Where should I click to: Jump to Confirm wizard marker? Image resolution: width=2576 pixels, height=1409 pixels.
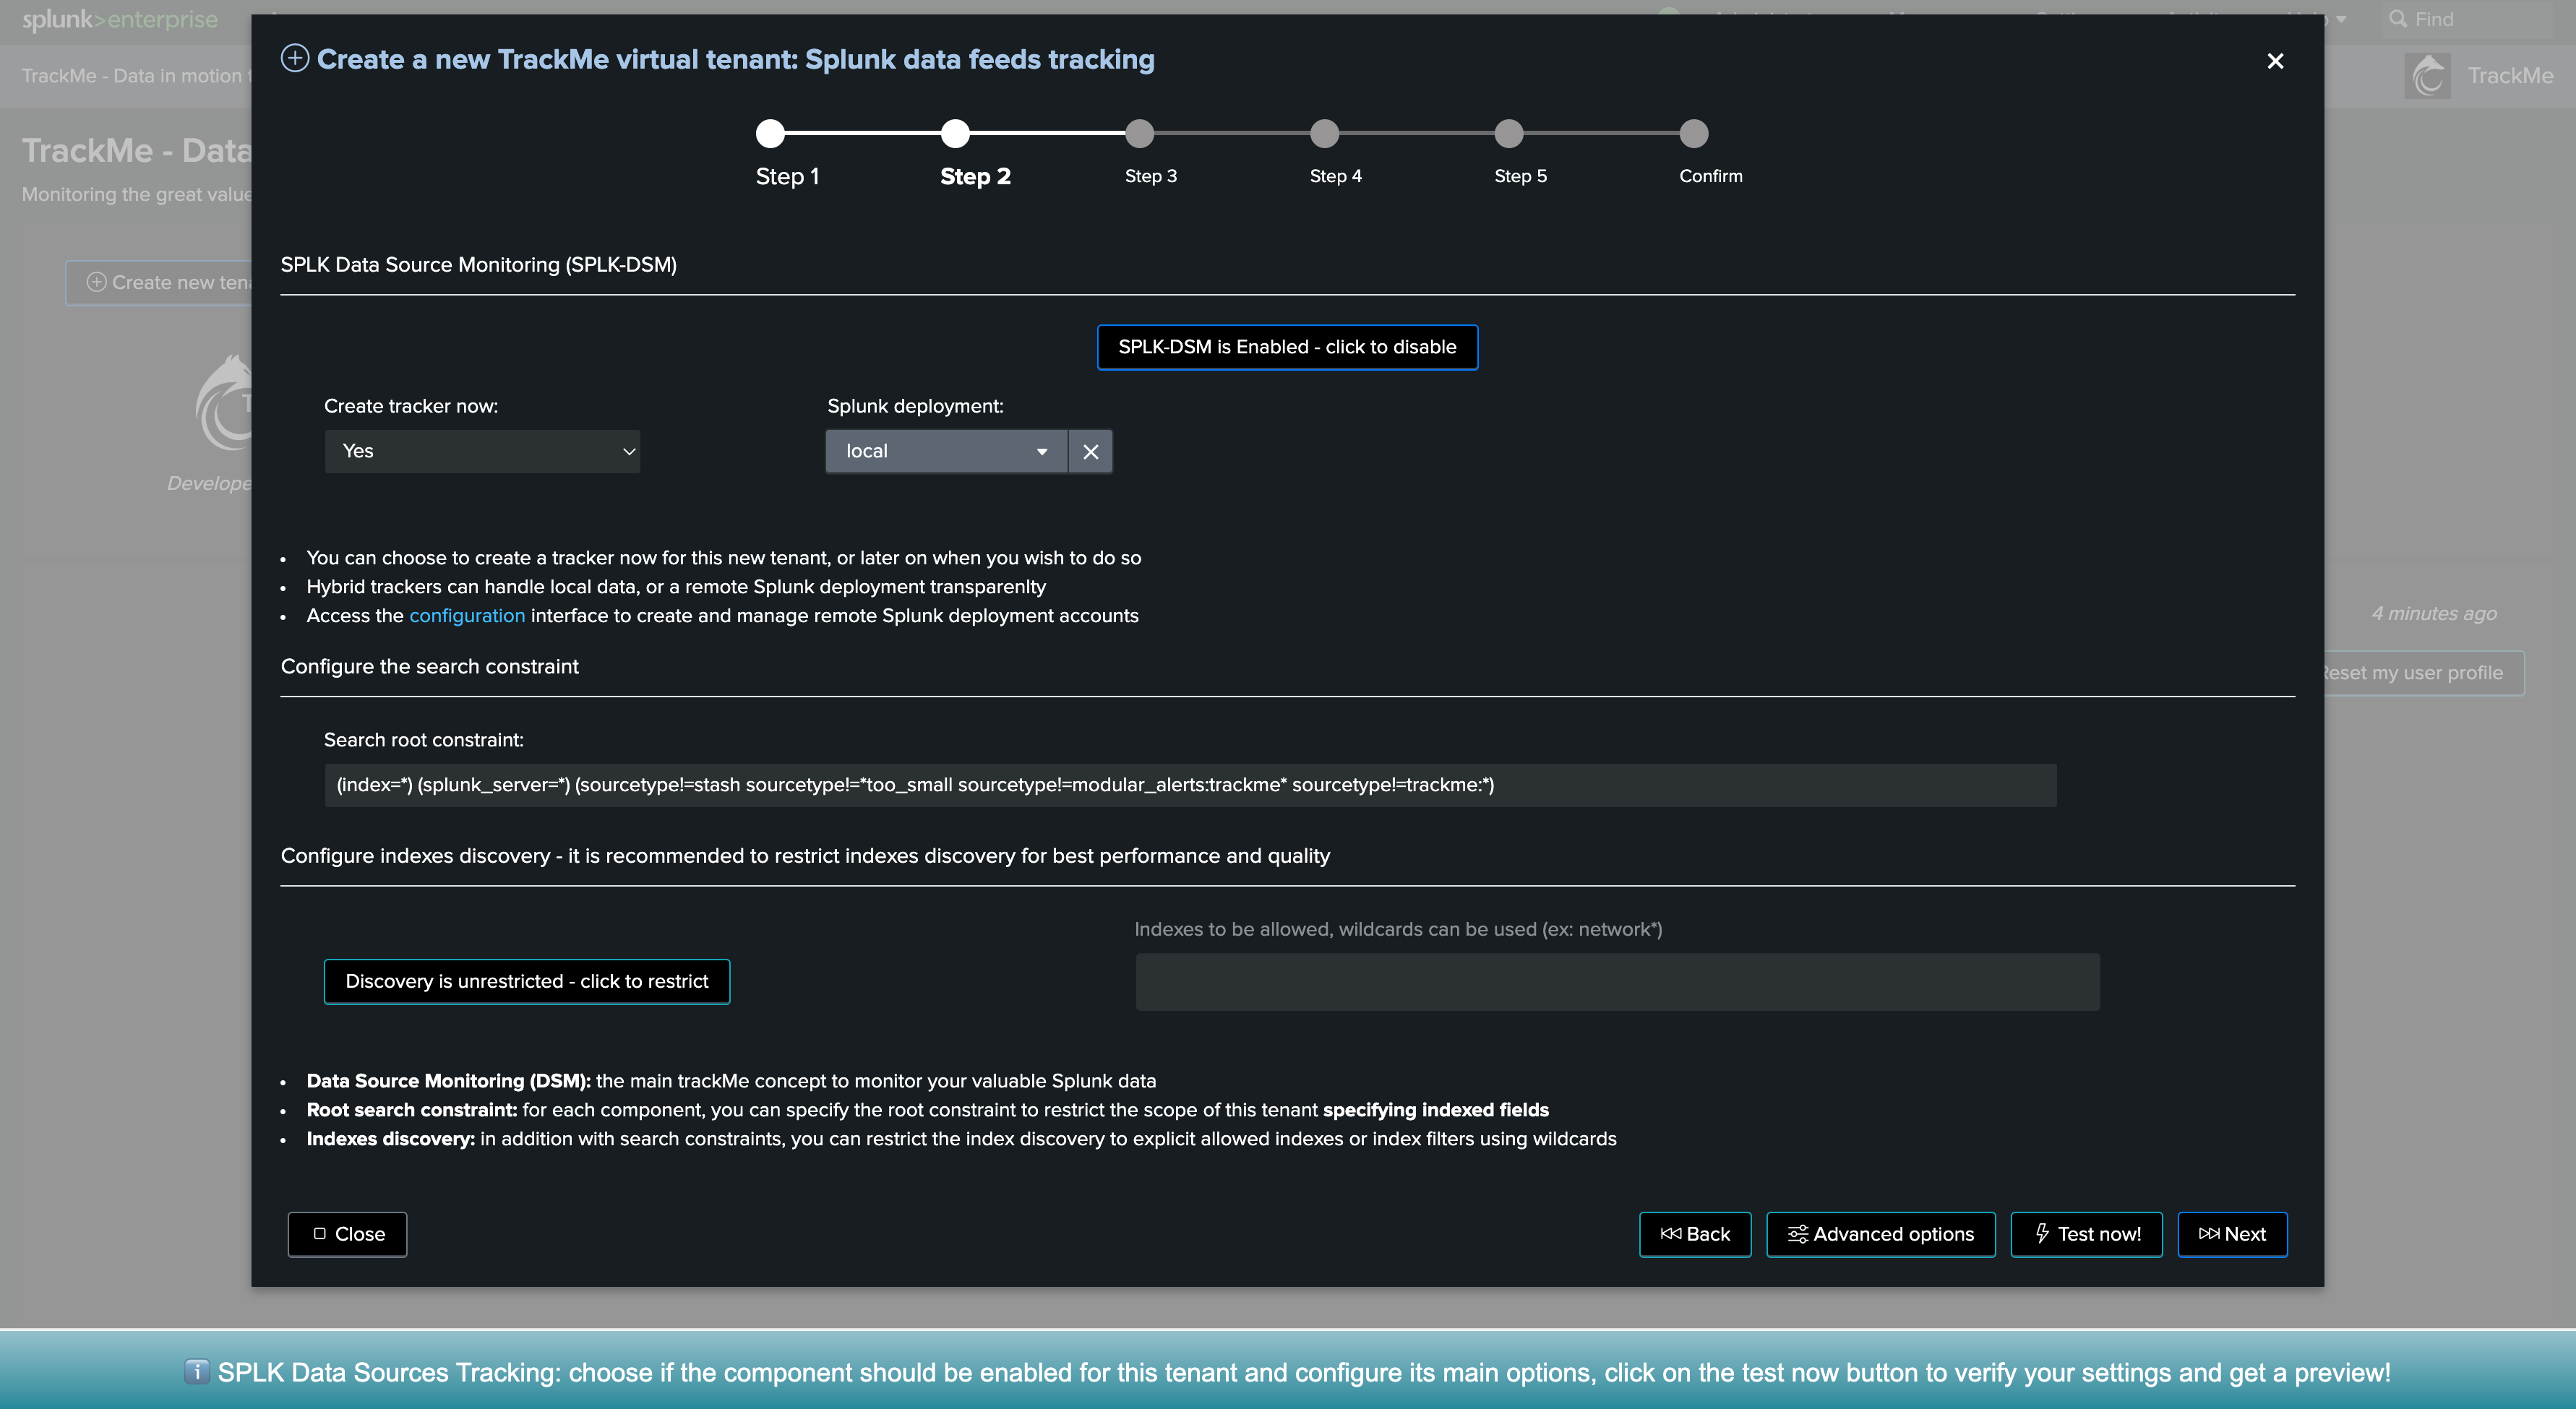tap(1694, 133)
